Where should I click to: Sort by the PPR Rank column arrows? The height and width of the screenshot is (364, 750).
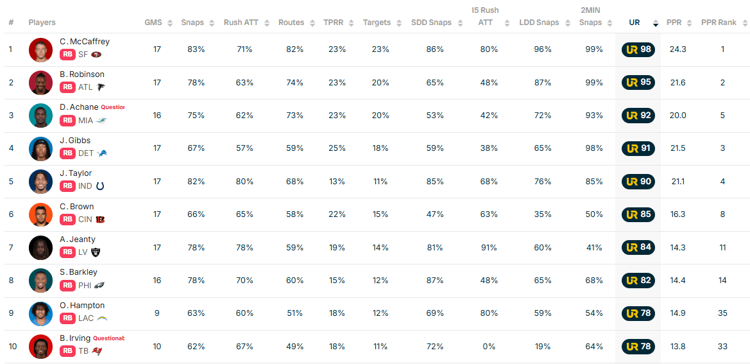tap(745, 23)
